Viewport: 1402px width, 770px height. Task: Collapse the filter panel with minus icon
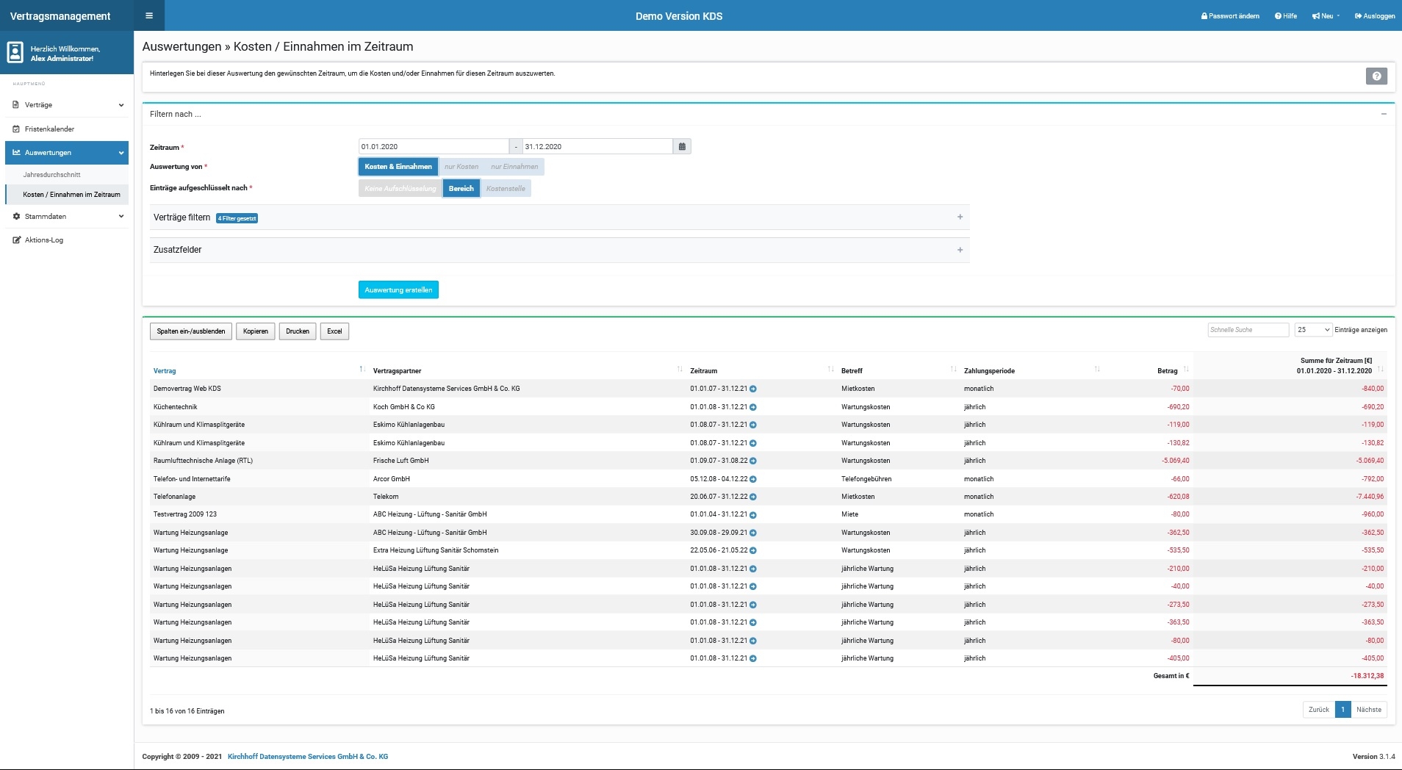coord(1384,114)
